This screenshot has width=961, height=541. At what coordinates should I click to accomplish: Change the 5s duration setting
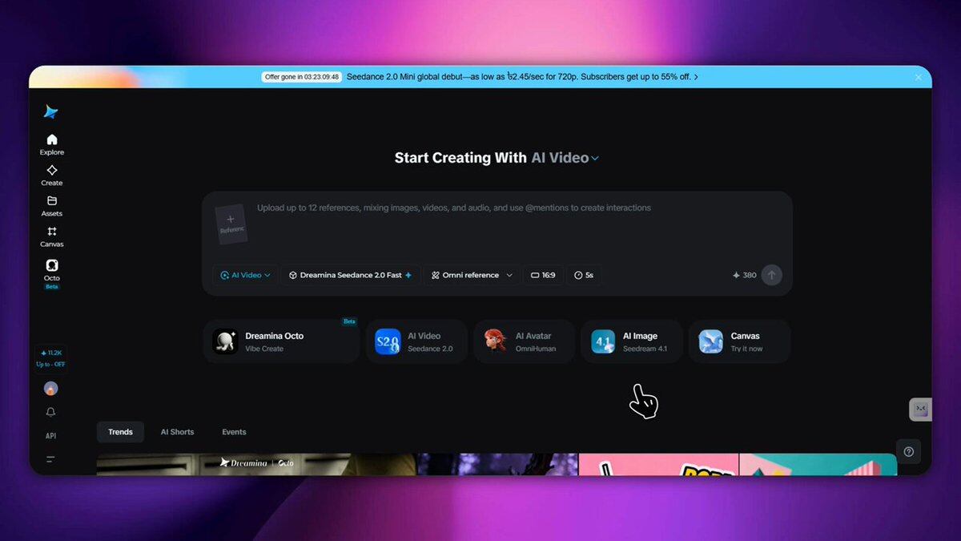(x=585, y=275)
